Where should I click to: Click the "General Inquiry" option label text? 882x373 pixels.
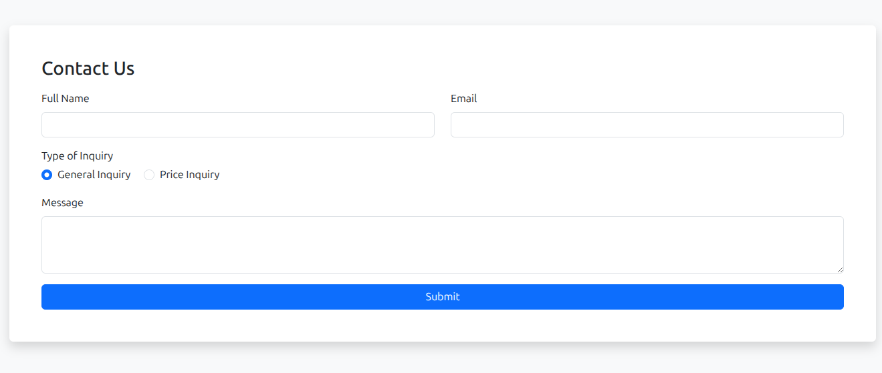tap(94, 175)
